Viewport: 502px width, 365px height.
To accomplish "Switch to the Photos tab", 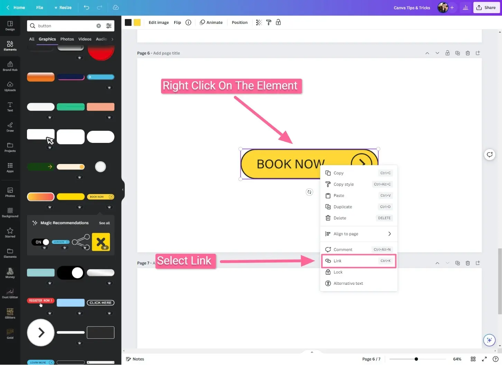I will 67,39.
